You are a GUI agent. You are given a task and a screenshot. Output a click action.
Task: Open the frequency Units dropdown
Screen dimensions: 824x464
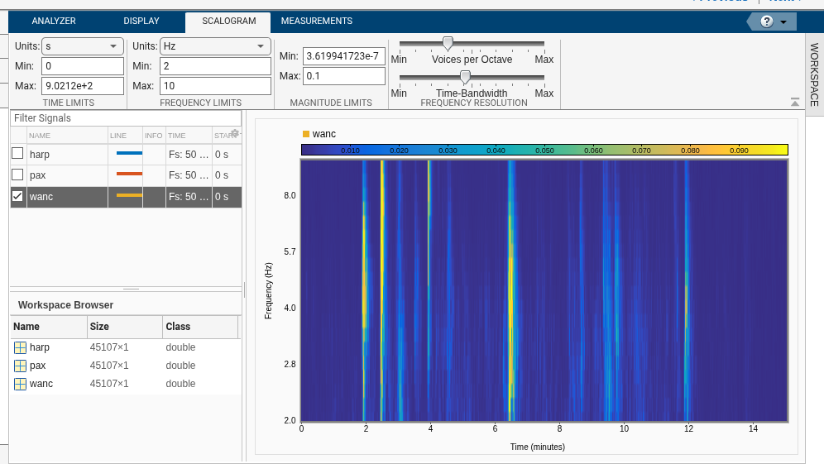pos(214,46)
